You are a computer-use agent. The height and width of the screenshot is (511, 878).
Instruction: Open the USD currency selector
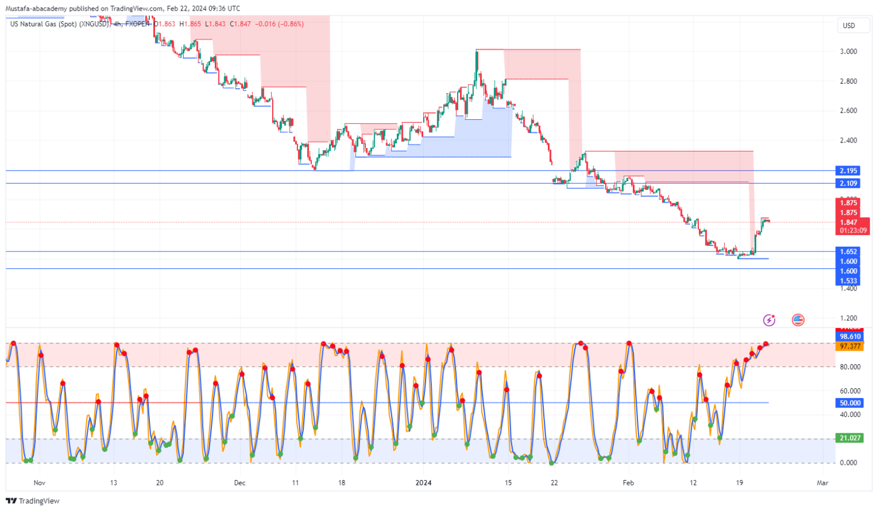click(x=848, y=26)
